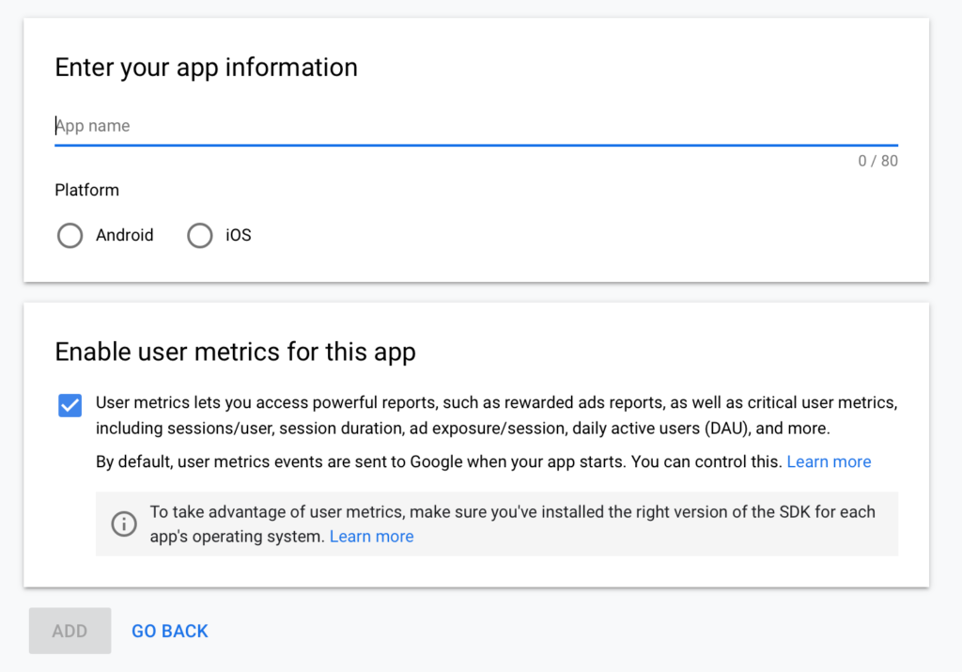
Task: Click the Android label text
Action: [125, 235]
